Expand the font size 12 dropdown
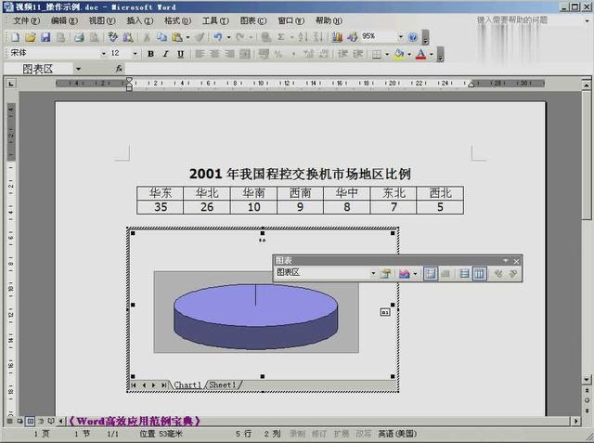The width and height of the screenshot is (594, 443). click(x=135, y=54)
